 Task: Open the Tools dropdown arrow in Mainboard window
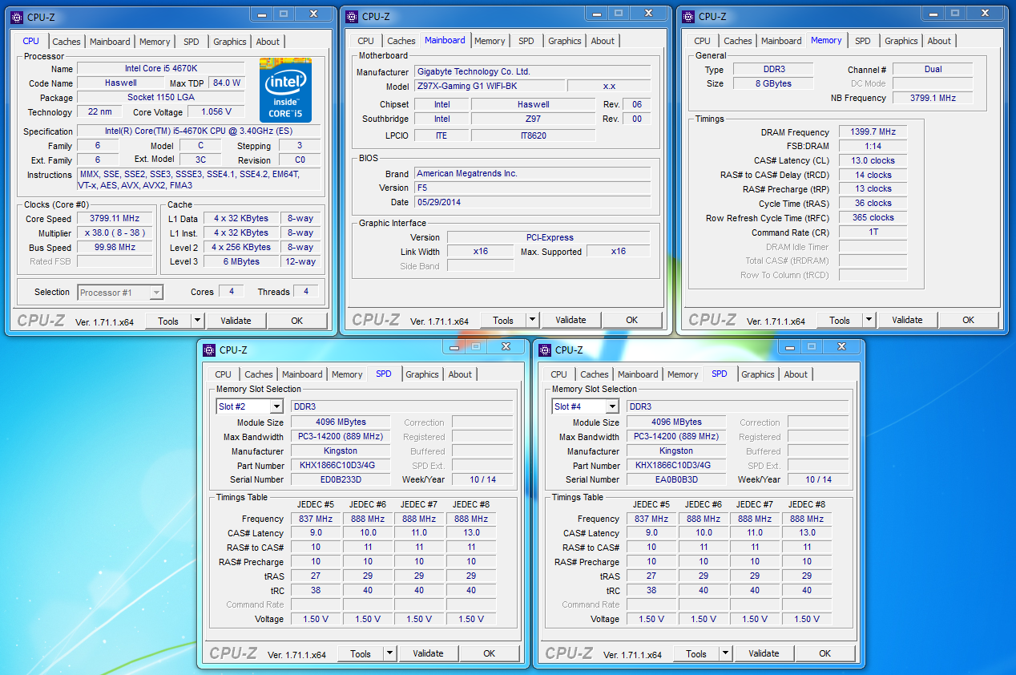point(533,320)
